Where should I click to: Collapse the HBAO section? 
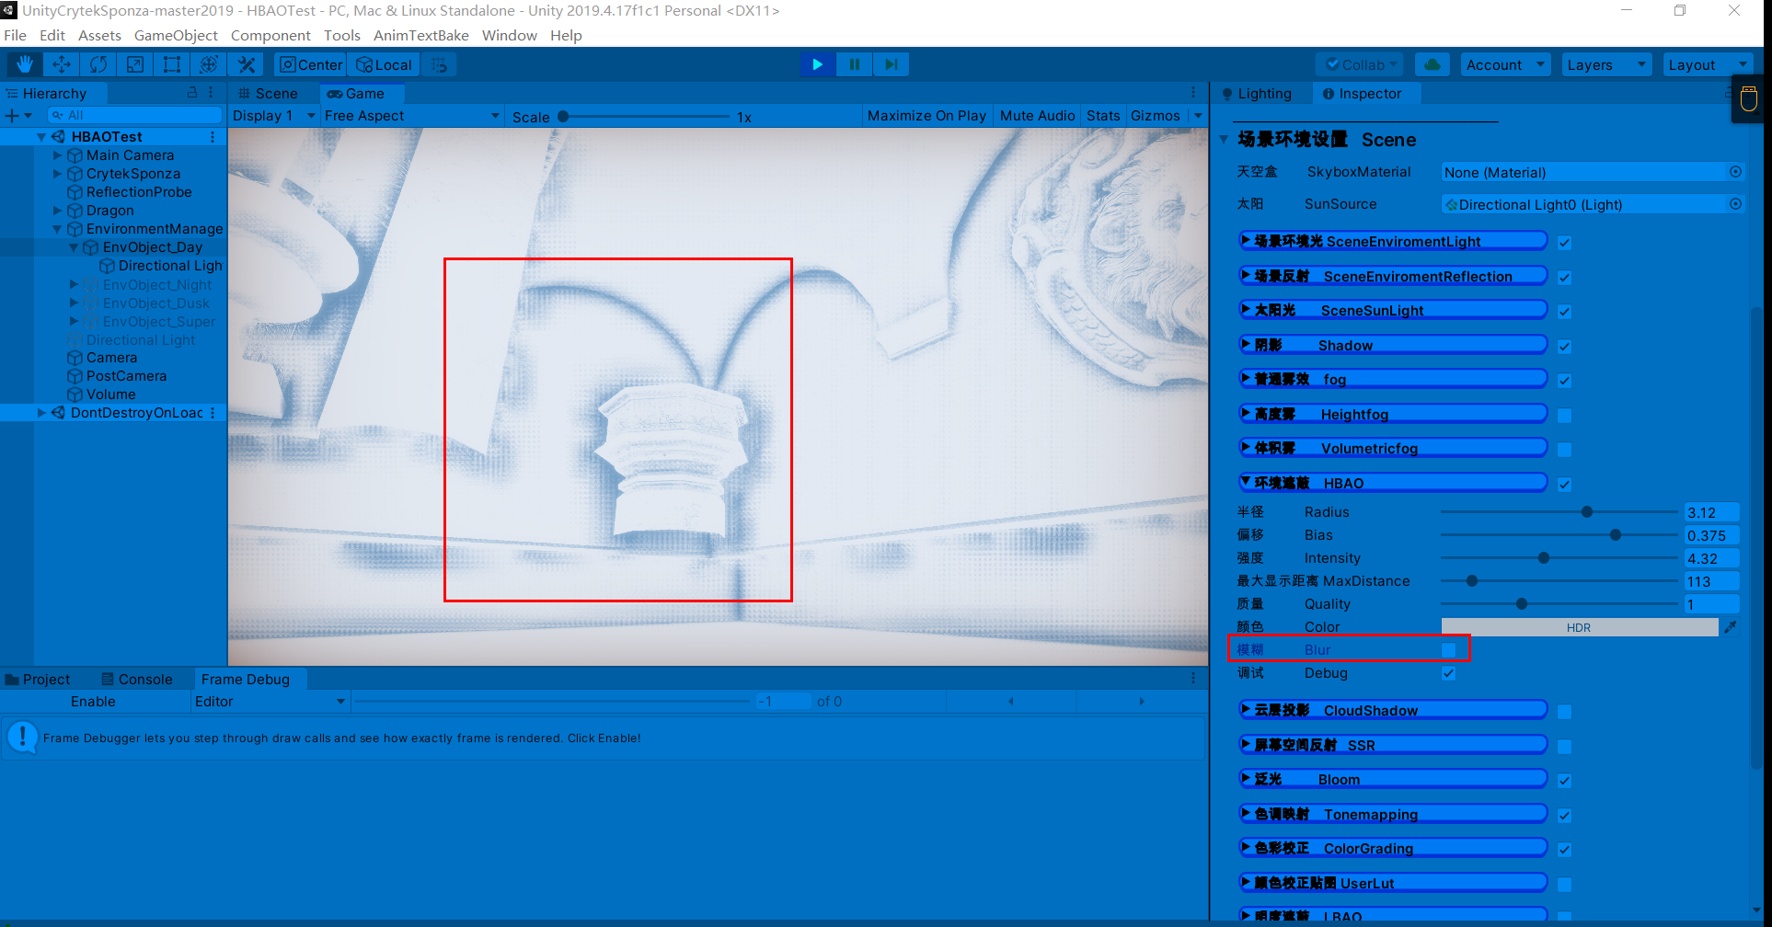pos(1246,482)
